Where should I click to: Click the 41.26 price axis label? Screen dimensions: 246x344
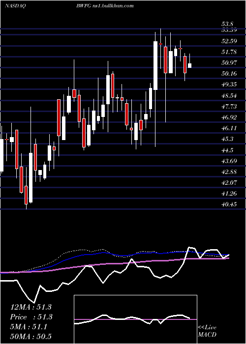point(229,194)
